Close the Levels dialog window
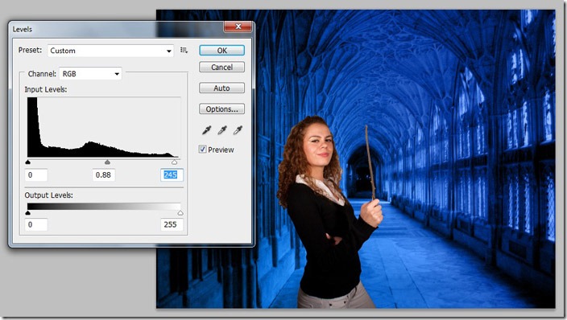 (238, 27)
